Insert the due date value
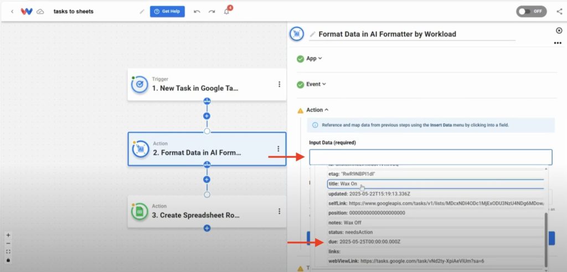Viewport: 567px width, 272px height. coord(435,242)
